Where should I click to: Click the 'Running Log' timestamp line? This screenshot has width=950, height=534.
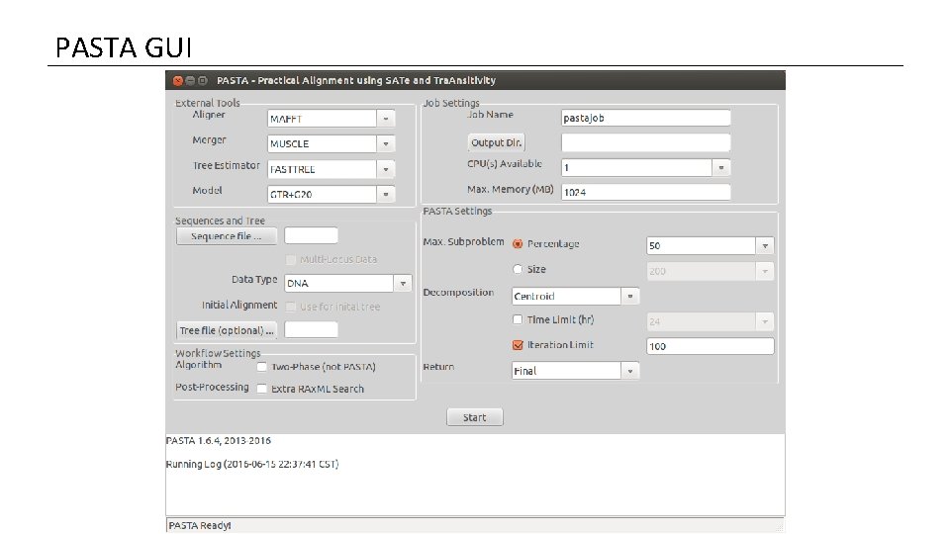coord(252,465)
